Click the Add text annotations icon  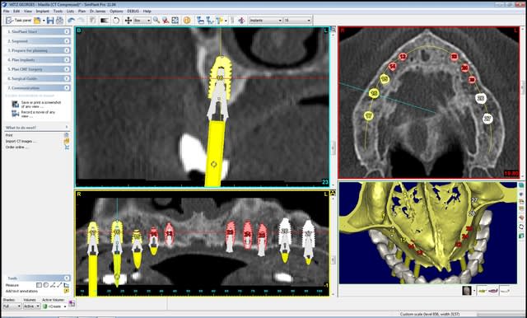click(x=67, y=291)
